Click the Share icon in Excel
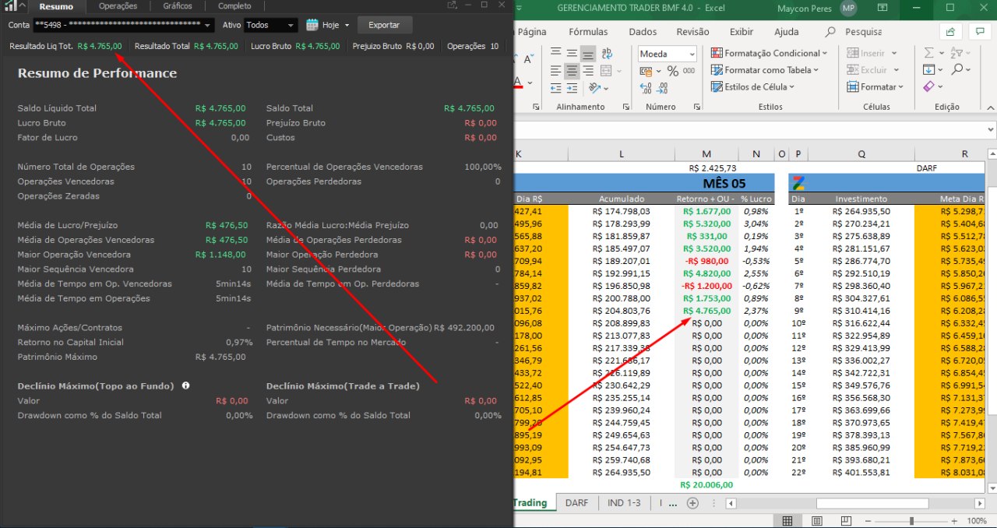The width and height of the screenshot is (997, 528). pos(950,32)
